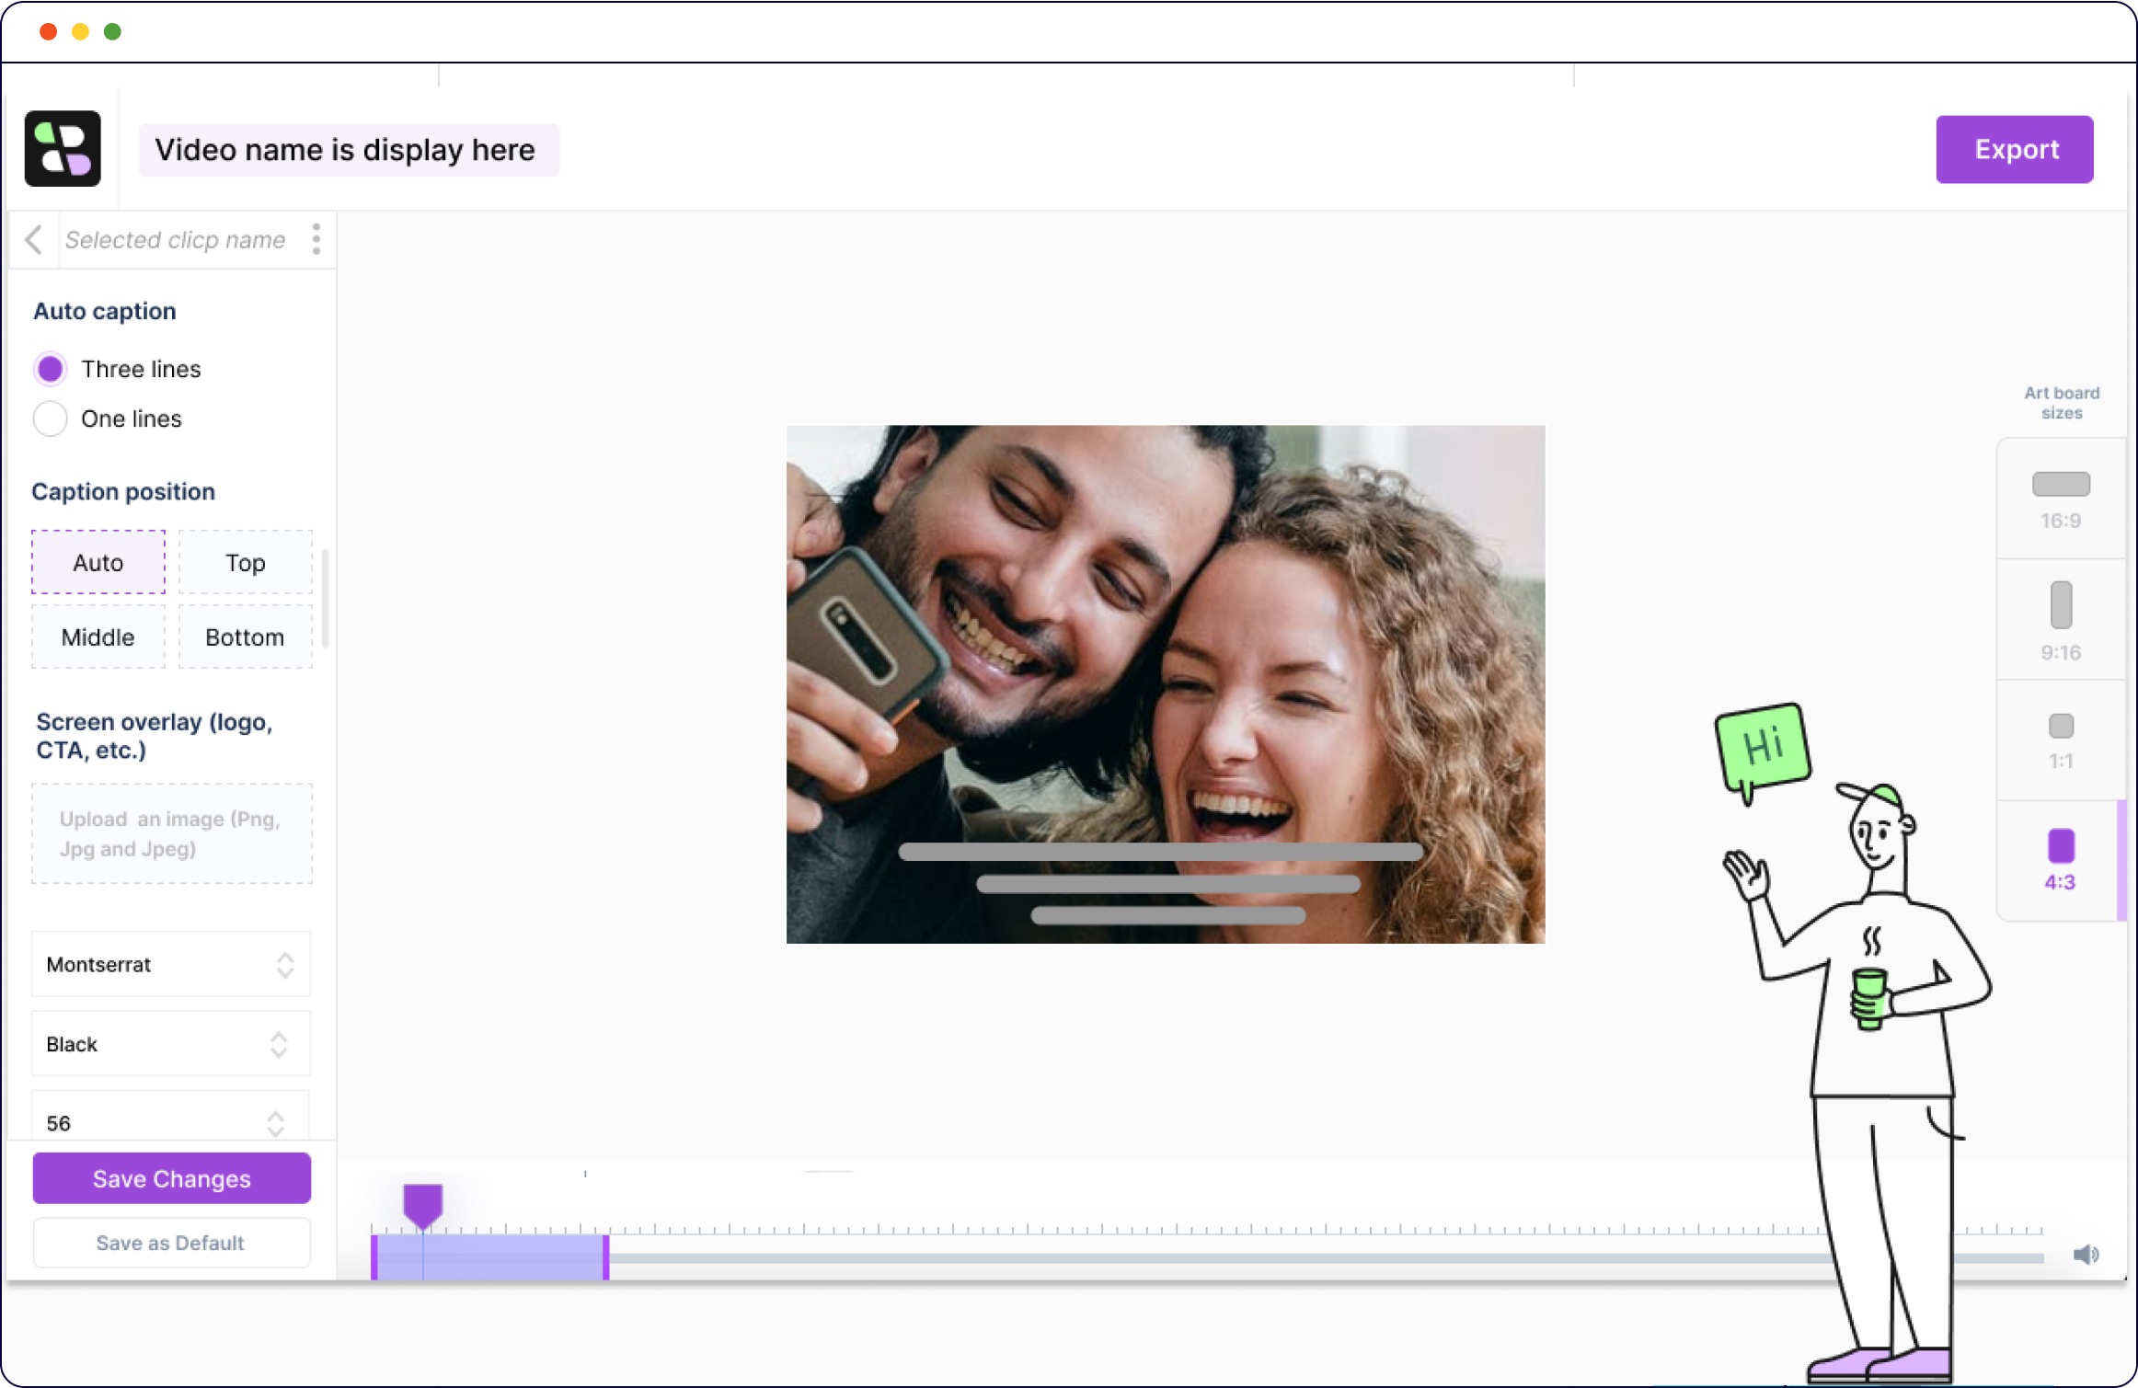Select the One lines caption option

51,419
